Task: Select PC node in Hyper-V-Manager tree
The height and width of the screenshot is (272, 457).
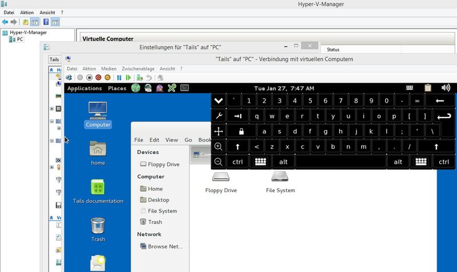Action: pos(17,39)
